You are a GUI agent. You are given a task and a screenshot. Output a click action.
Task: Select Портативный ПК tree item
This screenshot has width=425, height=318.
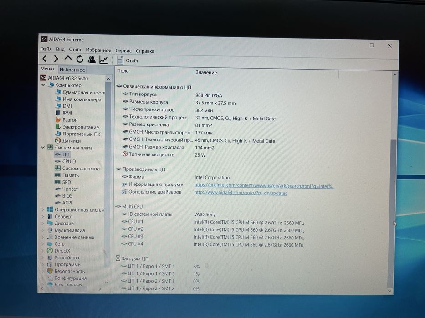(78, 134)
